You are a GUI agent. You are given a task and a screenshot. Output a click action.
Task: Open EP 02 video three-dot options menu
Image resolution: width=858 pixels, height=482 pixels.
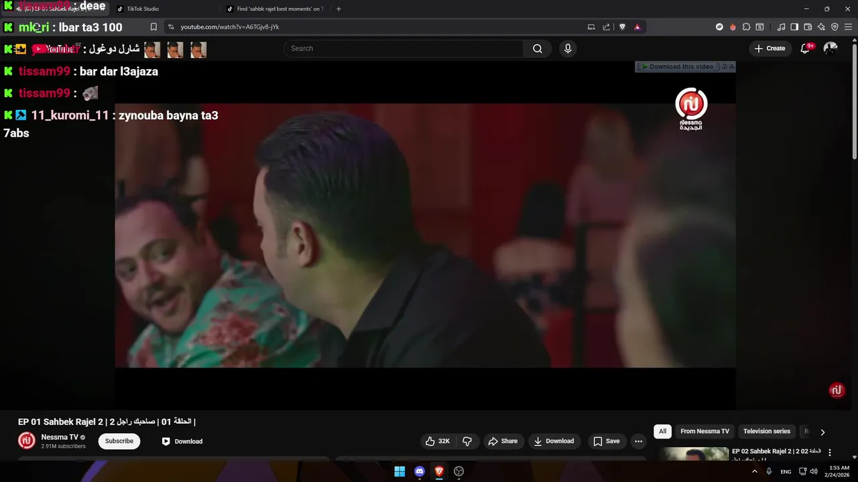(830, 453)
